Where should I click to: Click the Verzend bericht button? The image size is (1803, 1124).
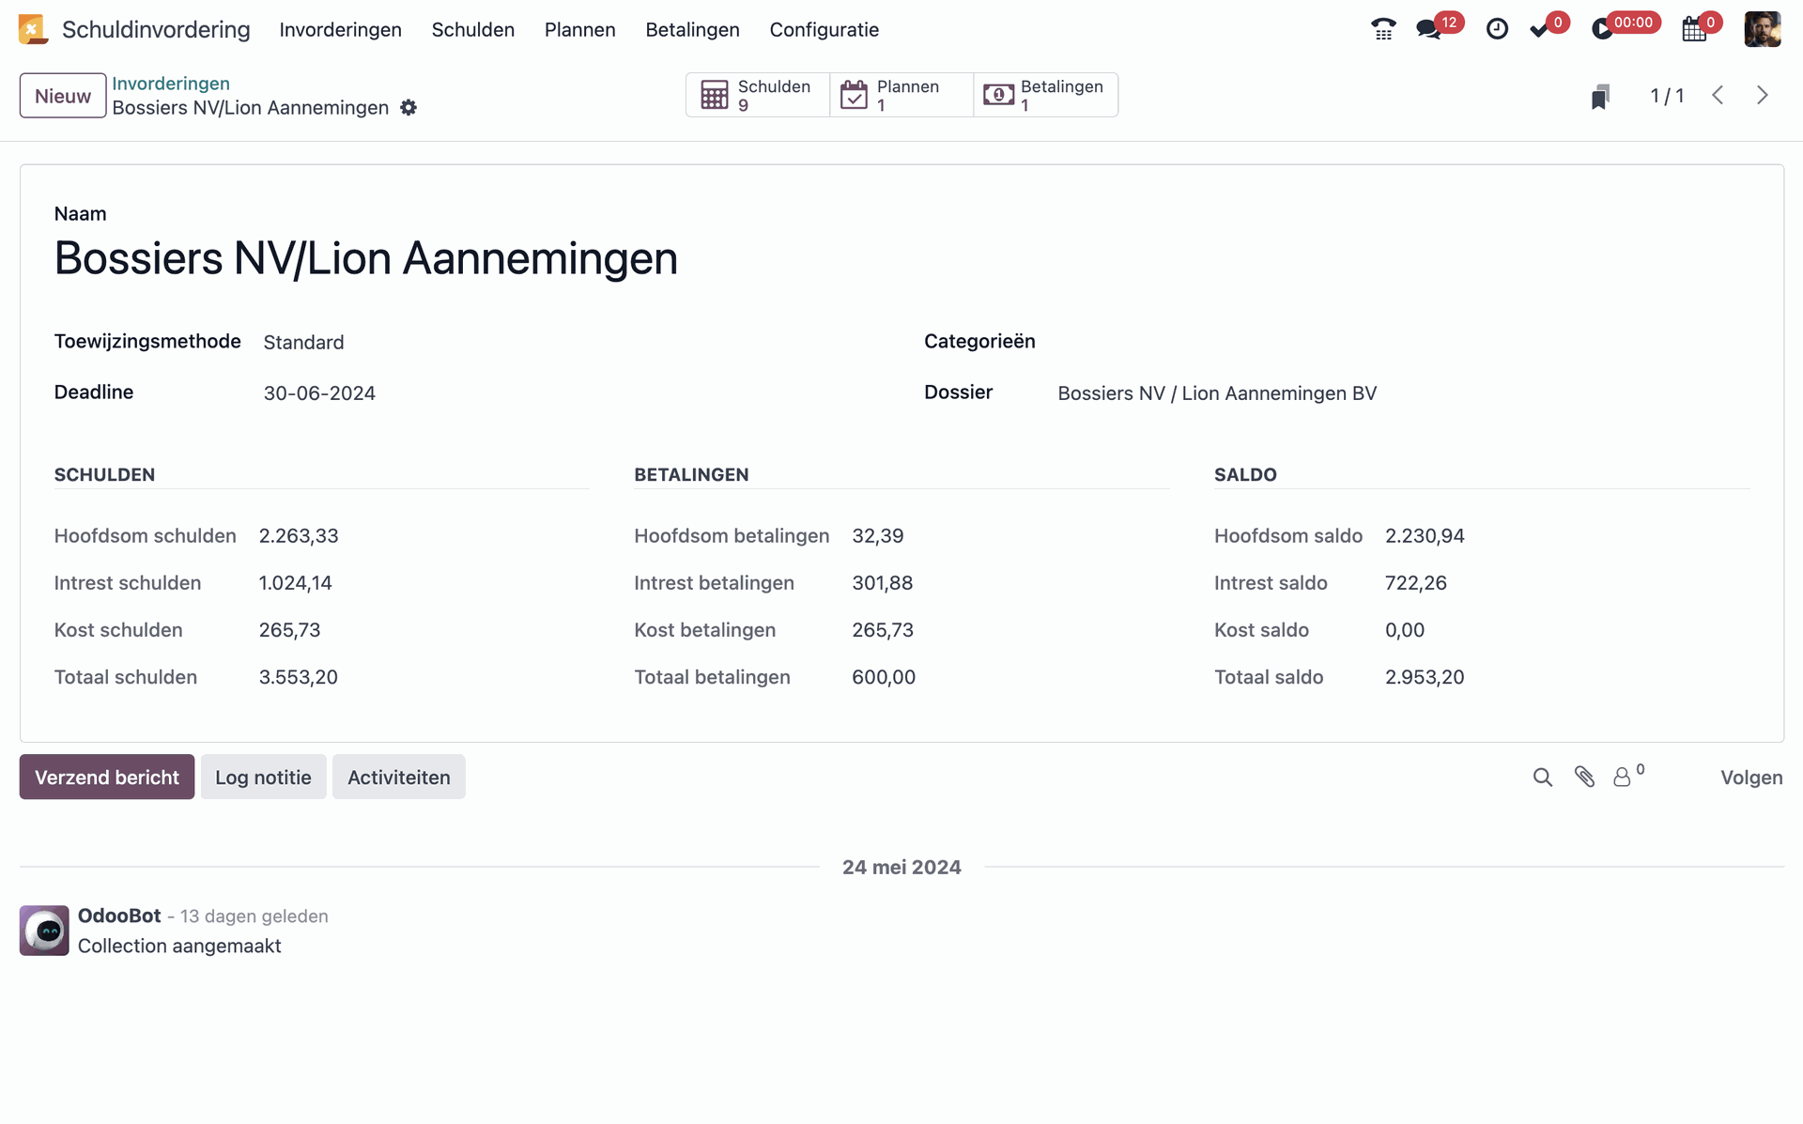(x=107, y=778)
